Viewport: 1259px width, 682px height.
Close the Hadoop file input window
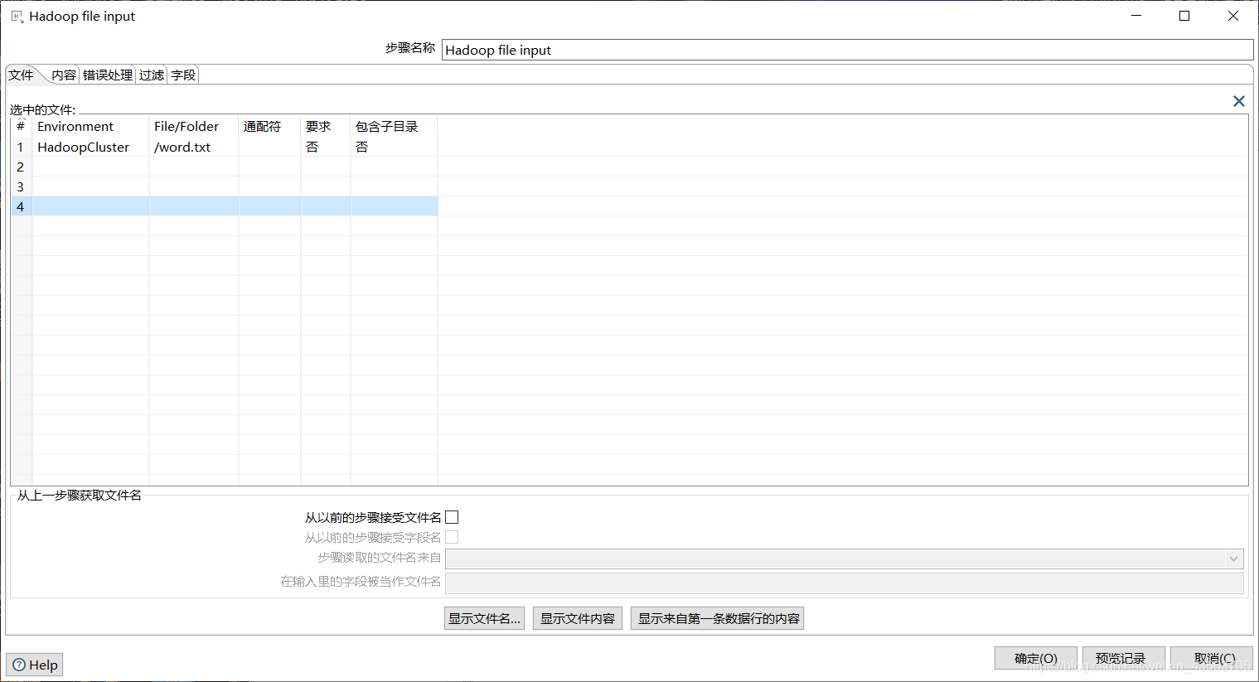[1233, 16]
